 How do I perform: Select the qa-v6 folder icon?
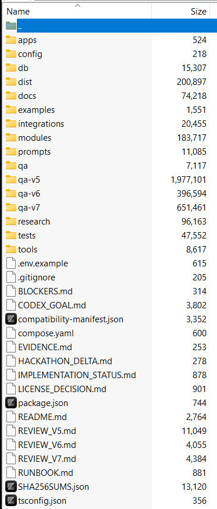(x=11, y=194)
